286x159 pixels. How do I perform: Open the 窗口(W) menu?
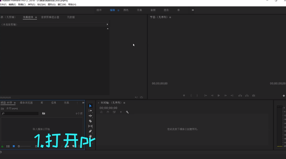(62, 4)
